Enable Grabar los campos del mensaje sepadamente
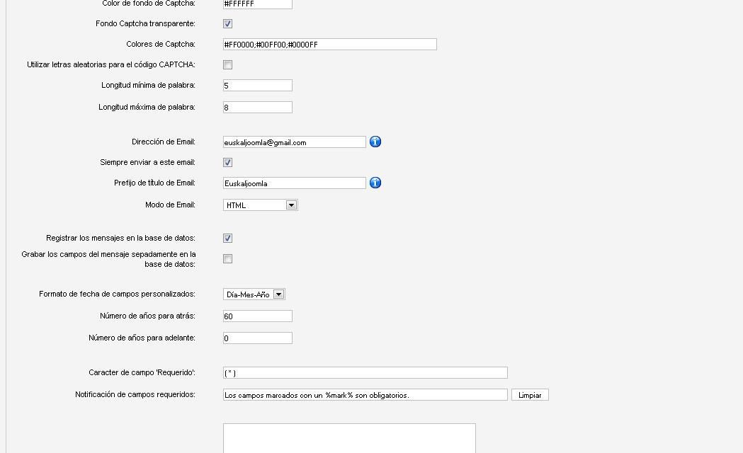 click(227, 259)
